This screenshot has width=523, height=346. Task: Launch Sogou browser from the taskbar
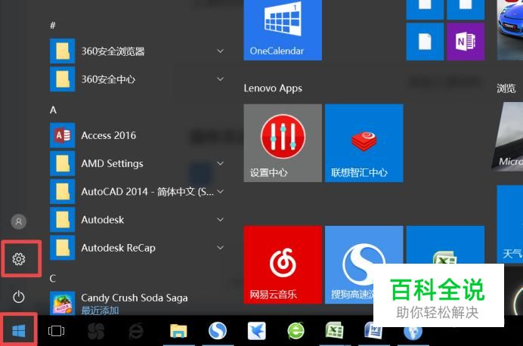pyautogui.click(x=218, y=331)
